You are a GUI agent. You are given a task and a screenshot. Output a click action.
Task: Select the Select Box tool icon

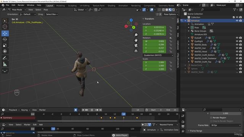pos(5,21)
